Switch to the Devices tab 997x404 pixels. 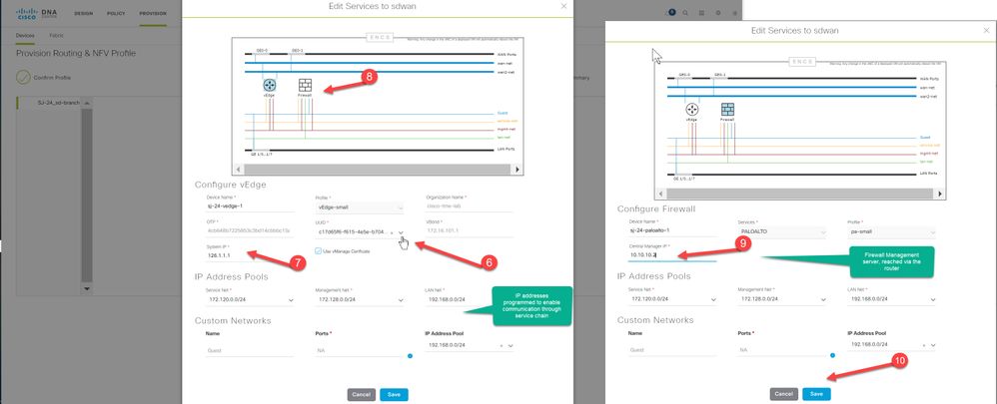click(25, 36)
